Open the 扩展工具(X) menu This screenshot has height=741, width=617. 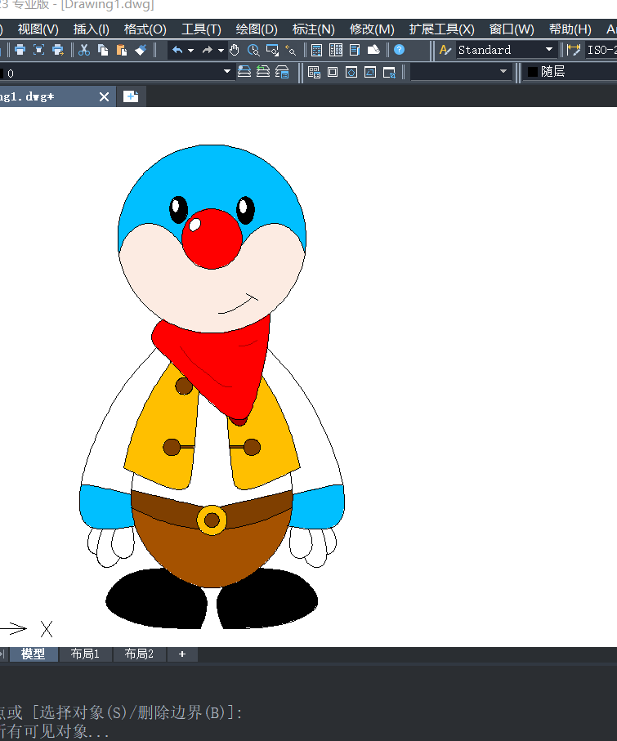tap(441, 29)
